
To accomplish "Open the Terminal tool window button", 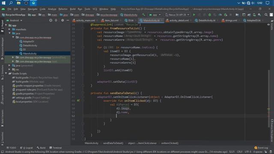I will tap(56, 148).
